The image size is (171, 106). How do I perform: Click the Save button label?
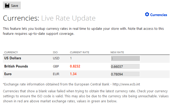click(x=14, y=6)
